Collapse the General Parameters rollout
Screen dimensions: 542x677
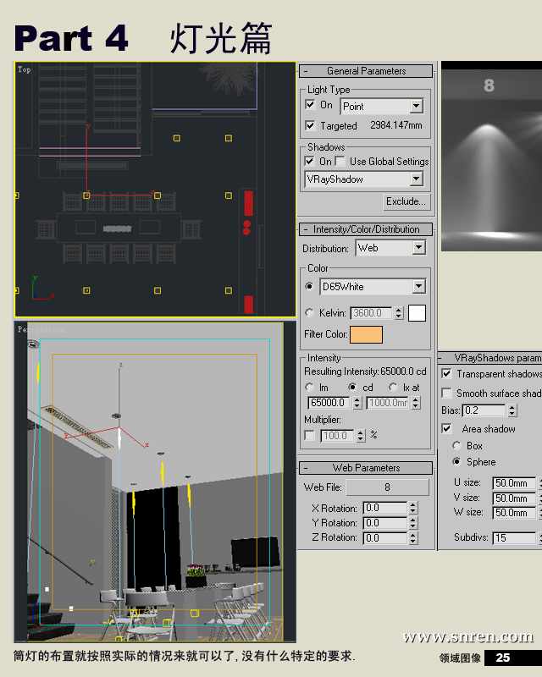point(366,71)
